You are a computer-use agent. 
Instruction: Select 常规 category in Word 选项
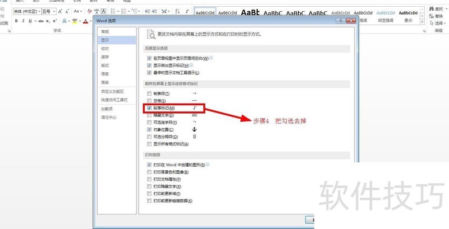tap(117, 32)
